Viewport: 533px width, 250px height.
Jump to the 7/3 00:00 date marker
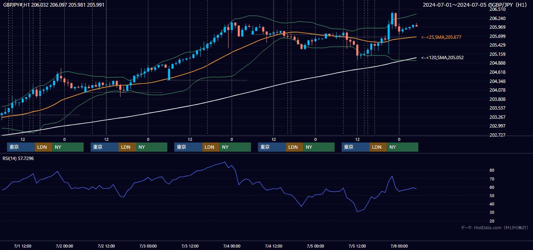click(148, 246)
